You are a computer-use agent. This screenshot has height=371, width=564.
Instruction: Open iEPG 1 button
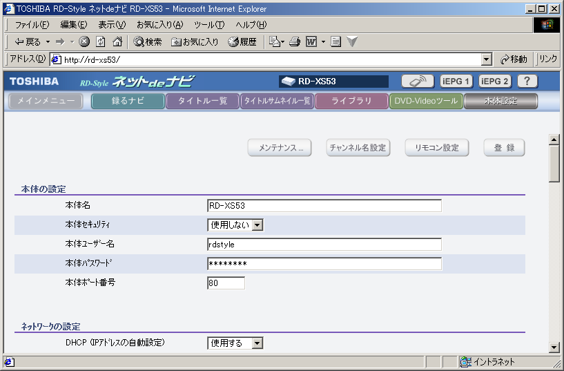[x=456, y=82]
